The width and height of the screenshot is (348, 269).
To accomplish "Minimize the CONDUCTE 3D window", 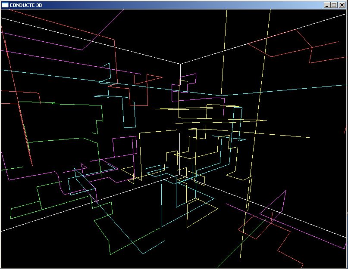I will [x=326, y=5].
